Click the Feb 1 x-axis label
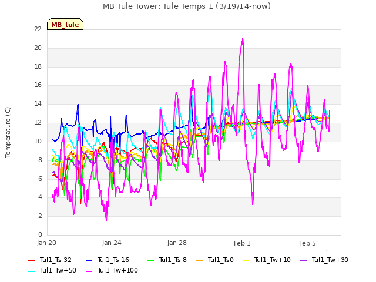376x282 pixels. point(242,243)
